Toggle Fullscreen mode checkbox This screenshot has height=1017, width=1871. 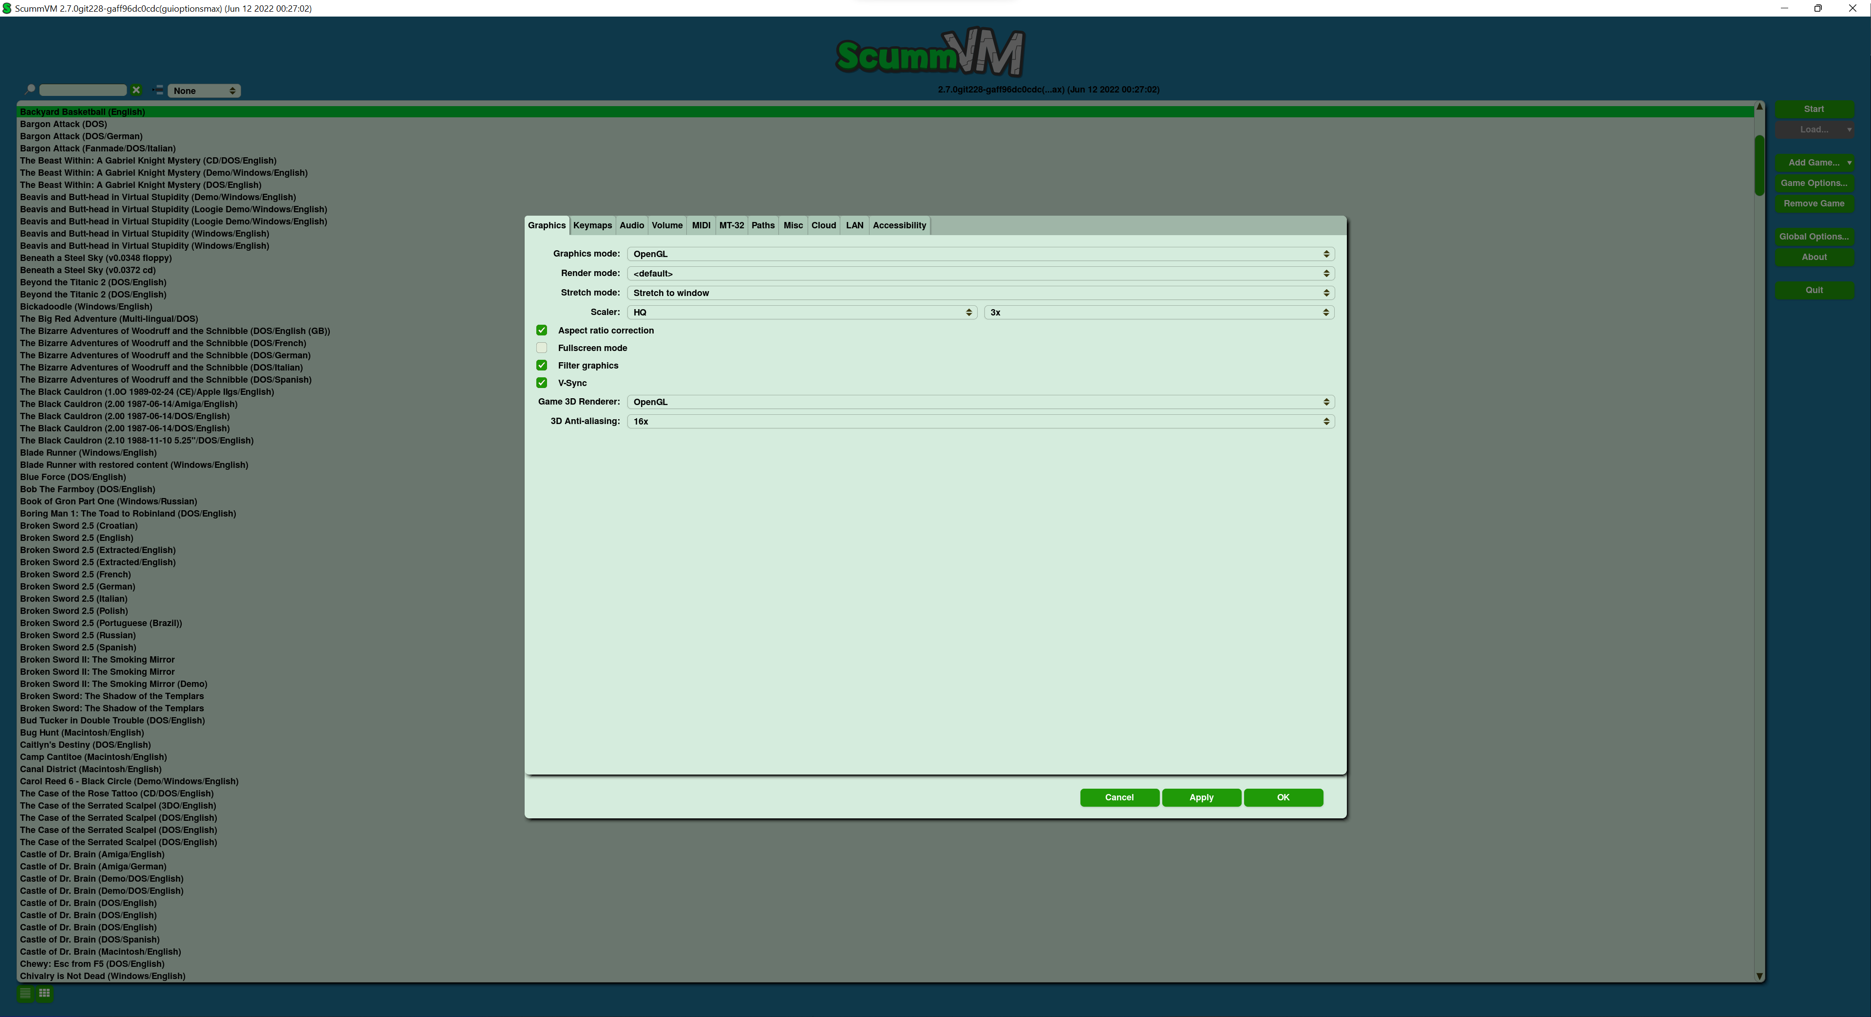pos(542,348)
